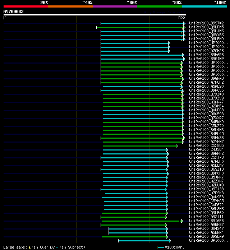This screenshot has height=250, width=230.
Task: Click the UniRef100_Q5JNK7 label
Action: pyautogui.click(x=206, y=177)
